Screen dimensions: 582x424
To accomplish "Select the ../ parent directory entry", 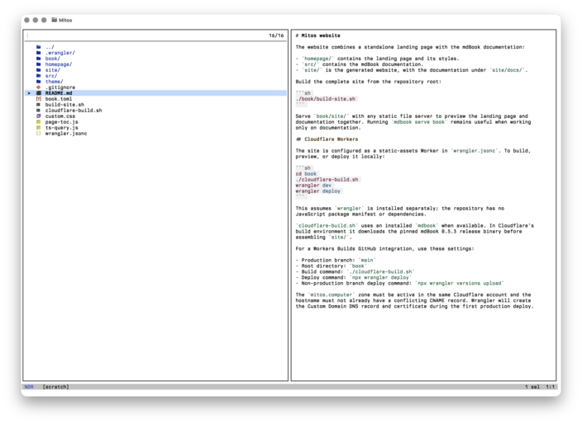I will click(x=50, y=47).
